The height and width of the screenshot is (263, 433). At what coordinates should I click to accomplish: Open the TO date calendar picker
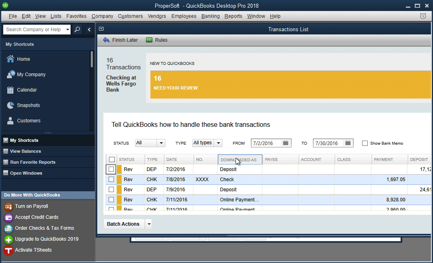[x=348, y=143]
